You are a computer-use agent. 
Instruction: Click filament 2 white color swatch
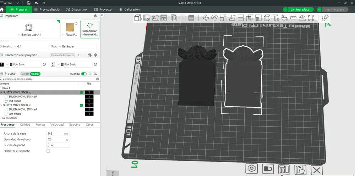tap(53, 64)
